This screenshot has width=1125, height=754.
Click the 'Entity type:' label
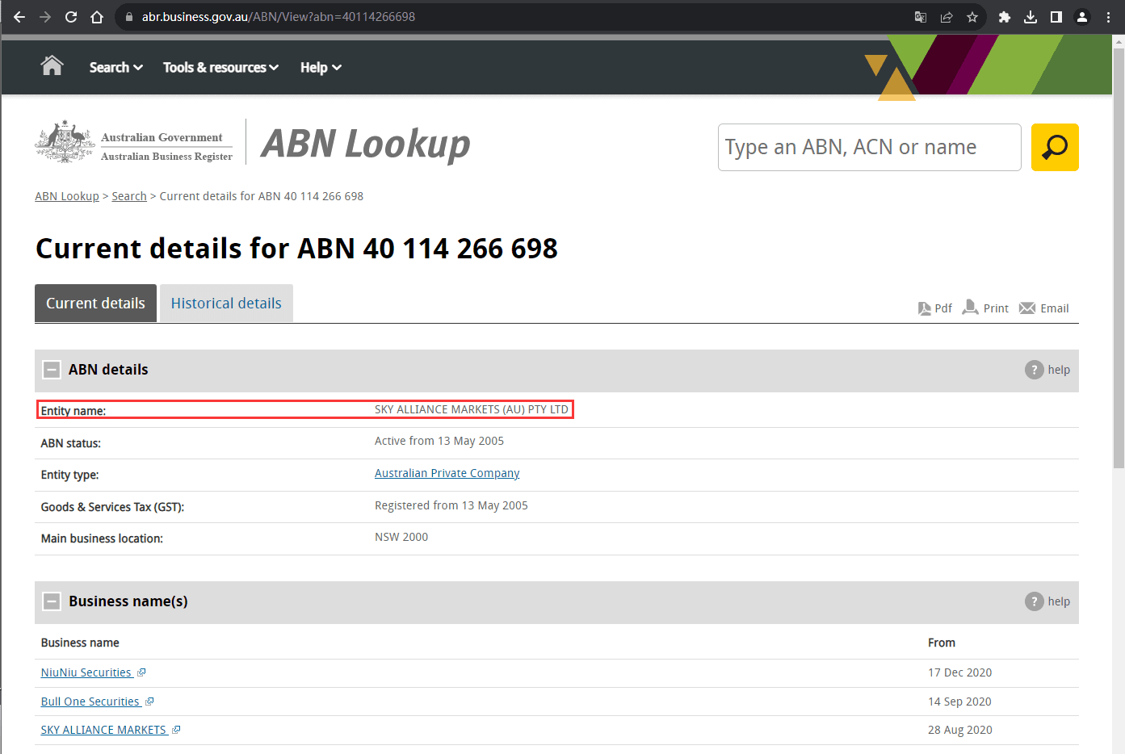coord(70,475)
